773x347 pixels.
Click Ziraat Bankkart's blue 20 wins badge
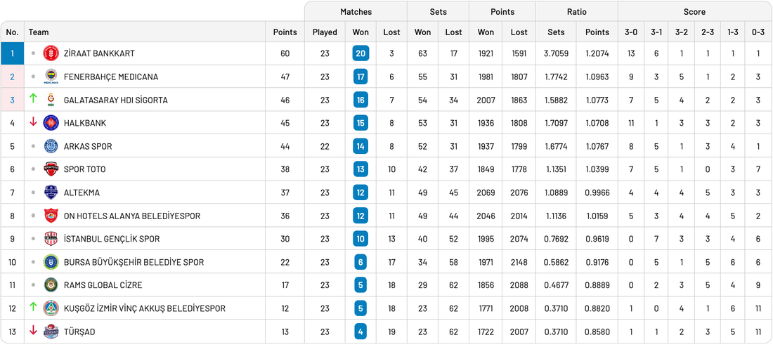click(360, 53)
